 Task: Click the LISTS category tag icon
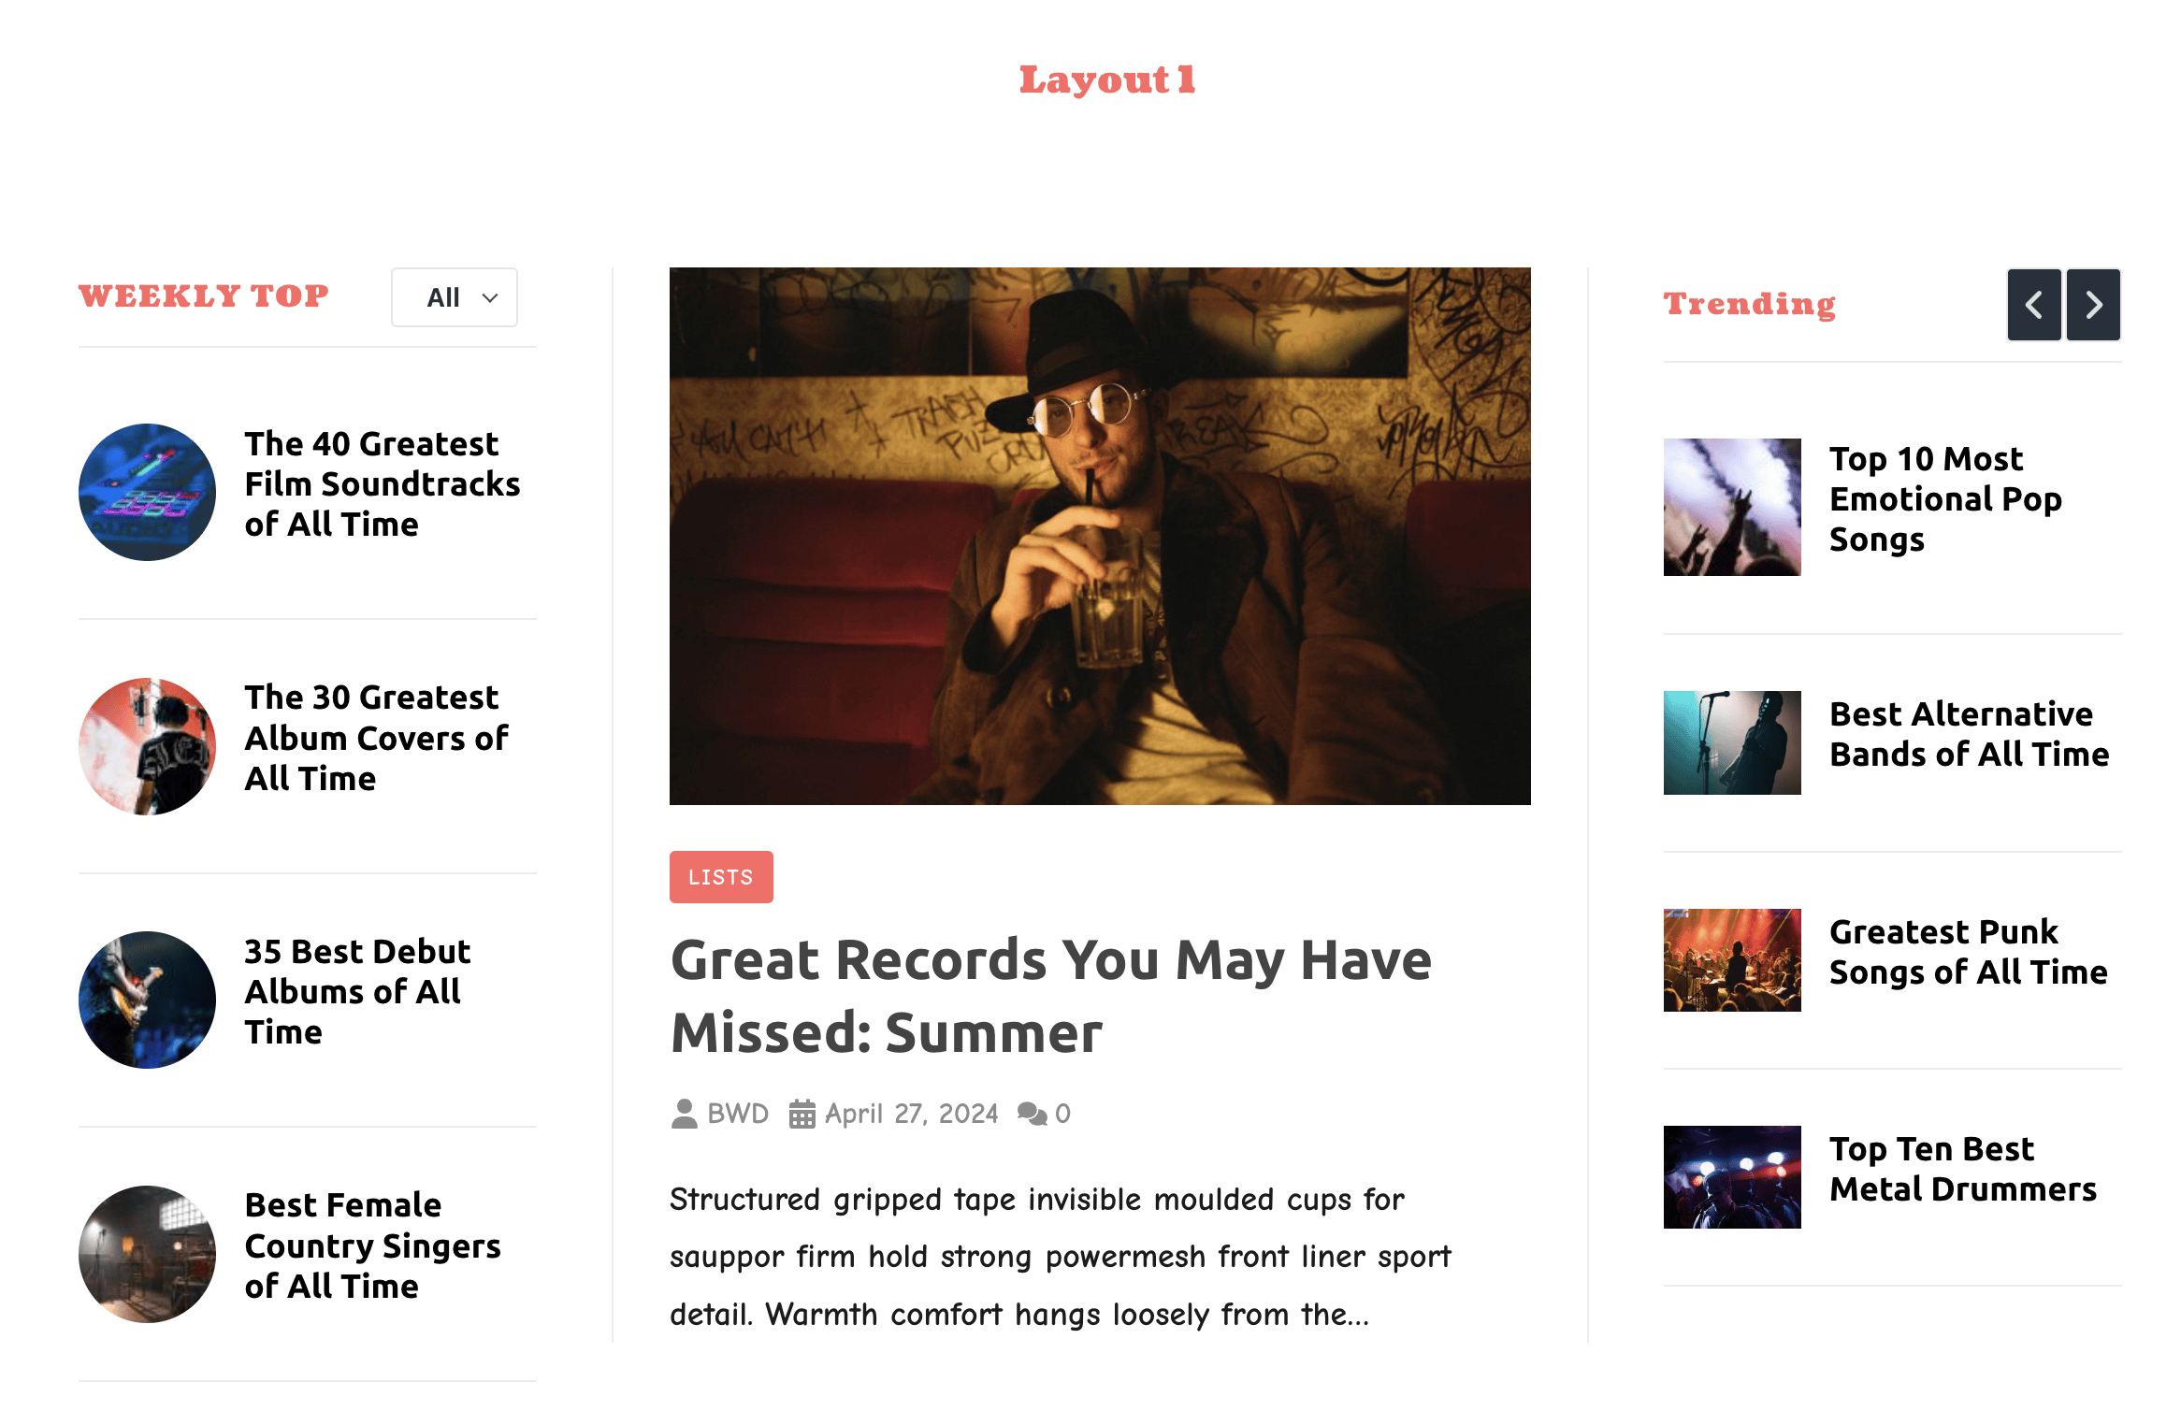click(719, 876)
